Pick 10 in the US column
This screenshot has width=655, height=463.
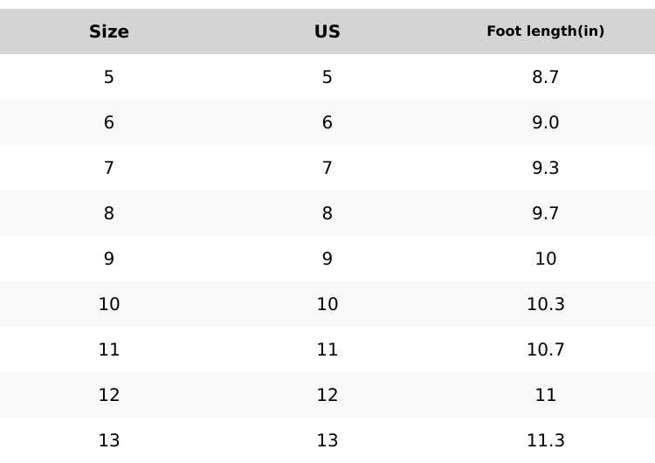click(327, 305)
